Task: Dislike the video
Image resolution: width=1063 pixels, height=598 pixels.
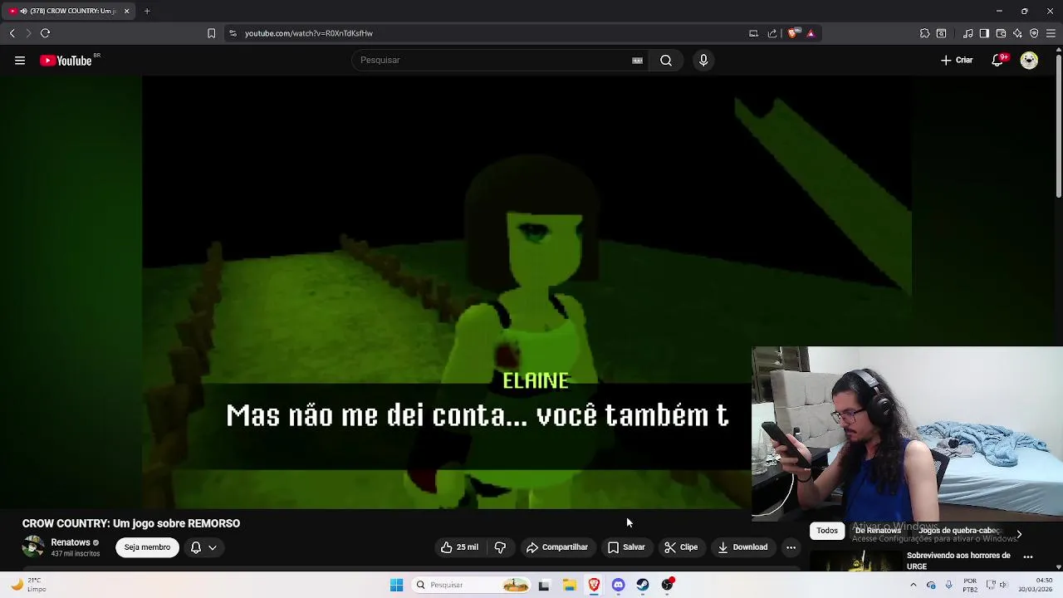Action: pyautogui.click(x=500, y=547)
